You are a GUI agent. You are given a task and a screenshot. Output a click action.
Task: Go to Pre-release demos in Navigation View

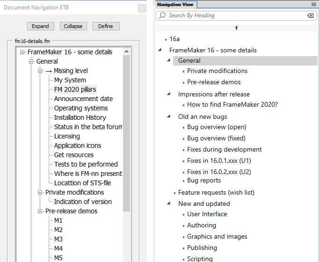pos(214,82)
